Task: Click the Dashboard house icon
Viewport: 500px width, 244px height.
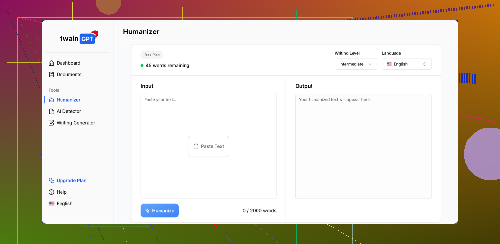Action: [x=51, y=63]
